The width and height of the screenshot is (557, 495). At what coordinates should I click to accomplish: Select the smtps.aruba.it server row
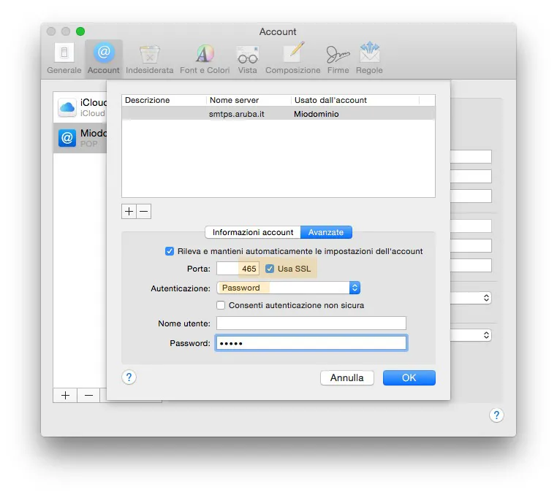click(278, 114)
